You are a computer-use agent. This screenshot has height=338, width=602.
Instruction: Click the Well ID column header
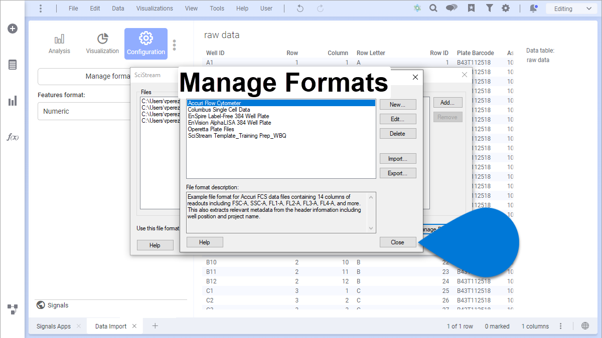coord(215,53)
